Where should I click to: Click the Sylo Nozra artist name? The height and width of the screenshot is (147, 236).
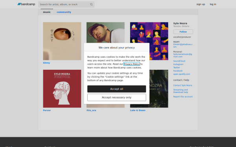pos(180,23)
